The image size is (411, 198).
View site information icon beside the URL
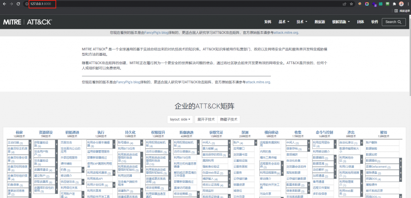coord(26,4)
